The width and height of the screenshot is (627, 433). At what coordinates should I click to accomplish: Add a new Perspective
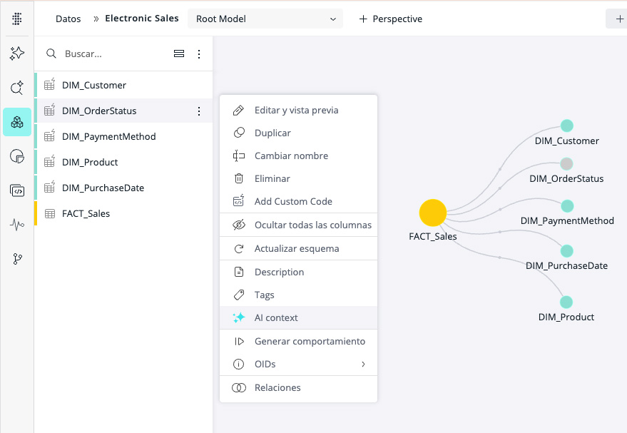(x=391, y=19)
